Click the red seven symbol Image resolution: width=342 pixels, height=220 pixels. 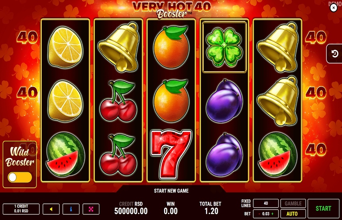(171, 154)
